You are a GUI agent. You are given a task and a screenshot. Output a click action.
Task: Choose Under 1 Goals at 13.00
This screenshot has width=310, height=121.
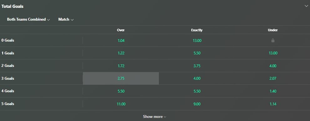(x=273, y=53)
